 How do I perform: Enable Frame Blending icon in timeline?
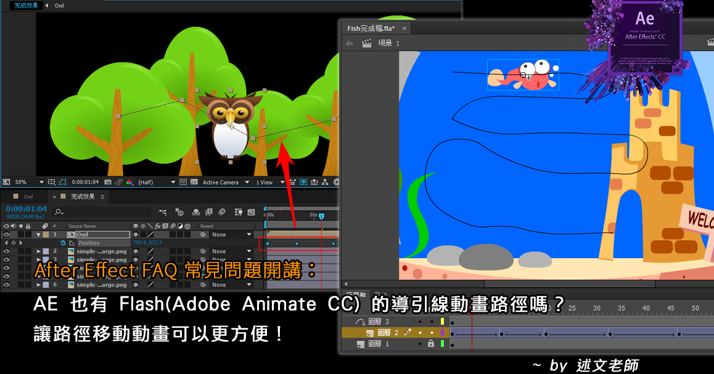pyautogui.click(x=208, y=211)
